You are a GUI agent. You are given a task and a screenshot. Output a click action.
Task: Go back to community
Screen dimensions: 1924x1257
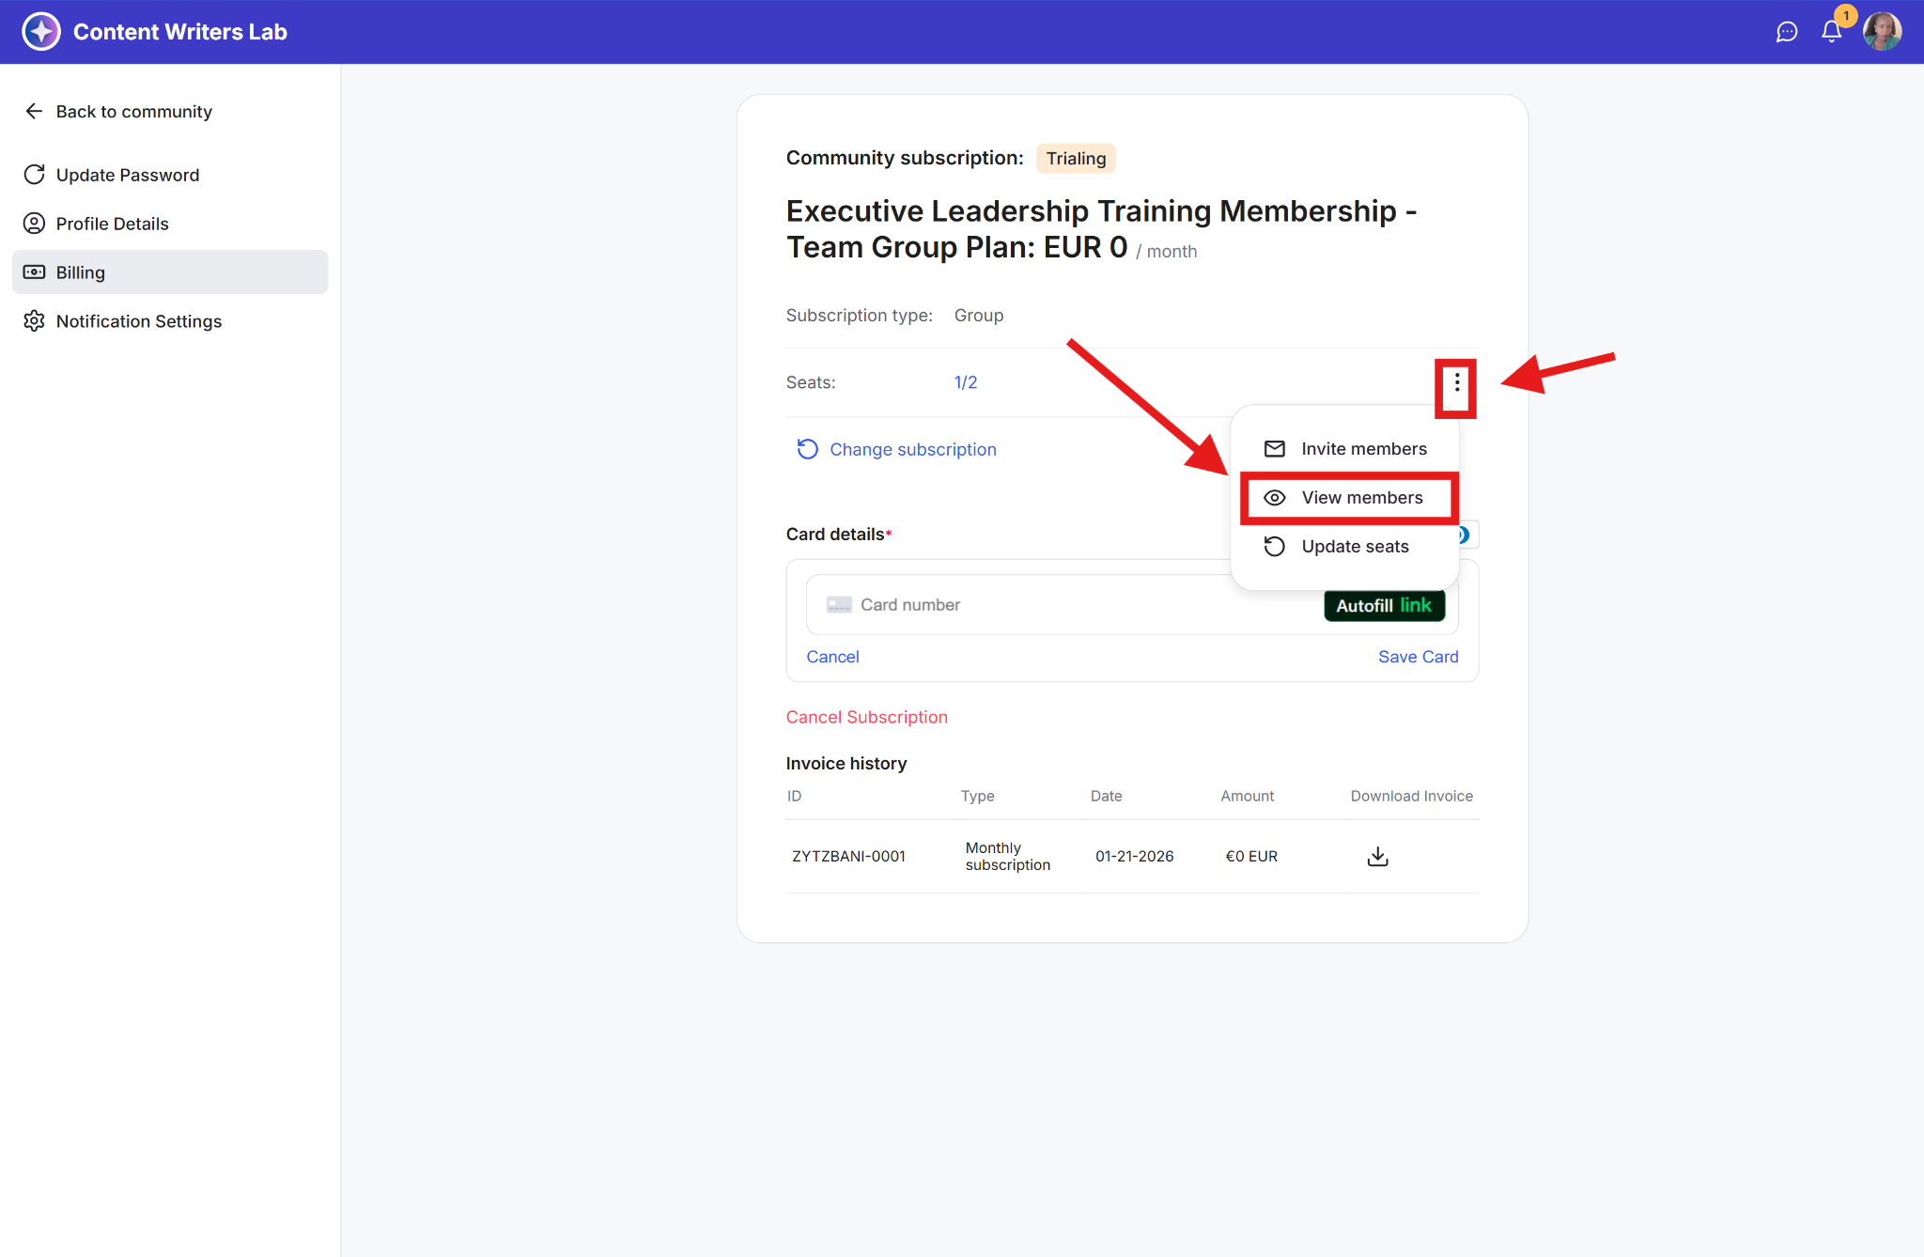click(132, 112)
